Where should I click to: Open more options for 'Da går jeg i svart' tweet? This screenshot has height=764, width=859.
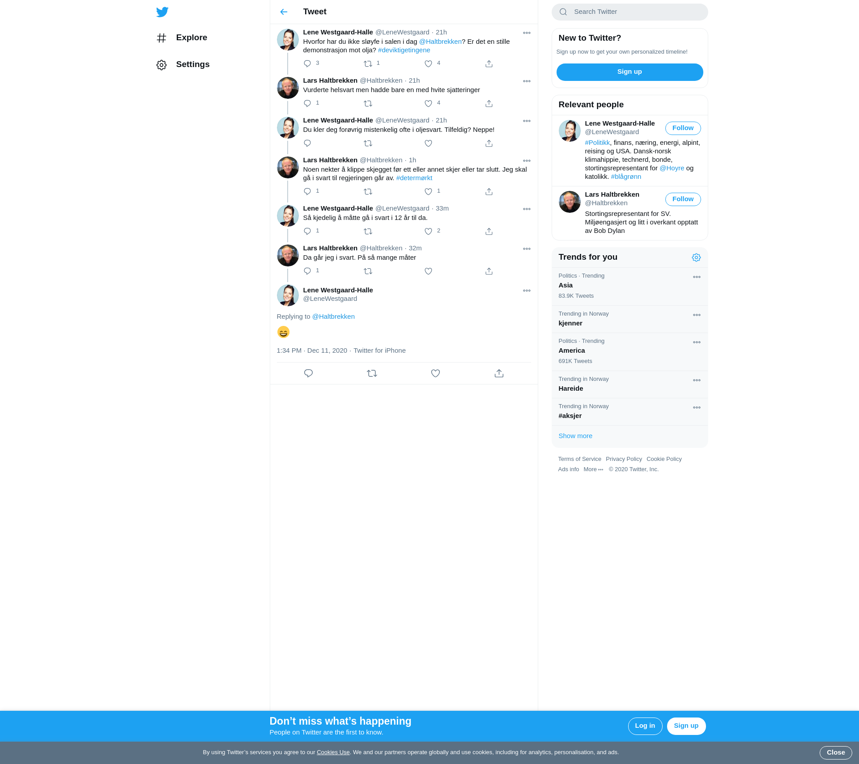point(527,249)
